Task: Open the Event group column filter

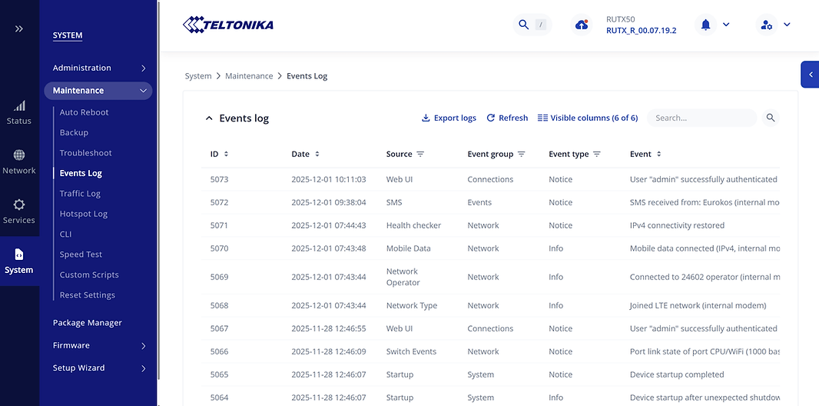Action: click(x=521, y=154)
